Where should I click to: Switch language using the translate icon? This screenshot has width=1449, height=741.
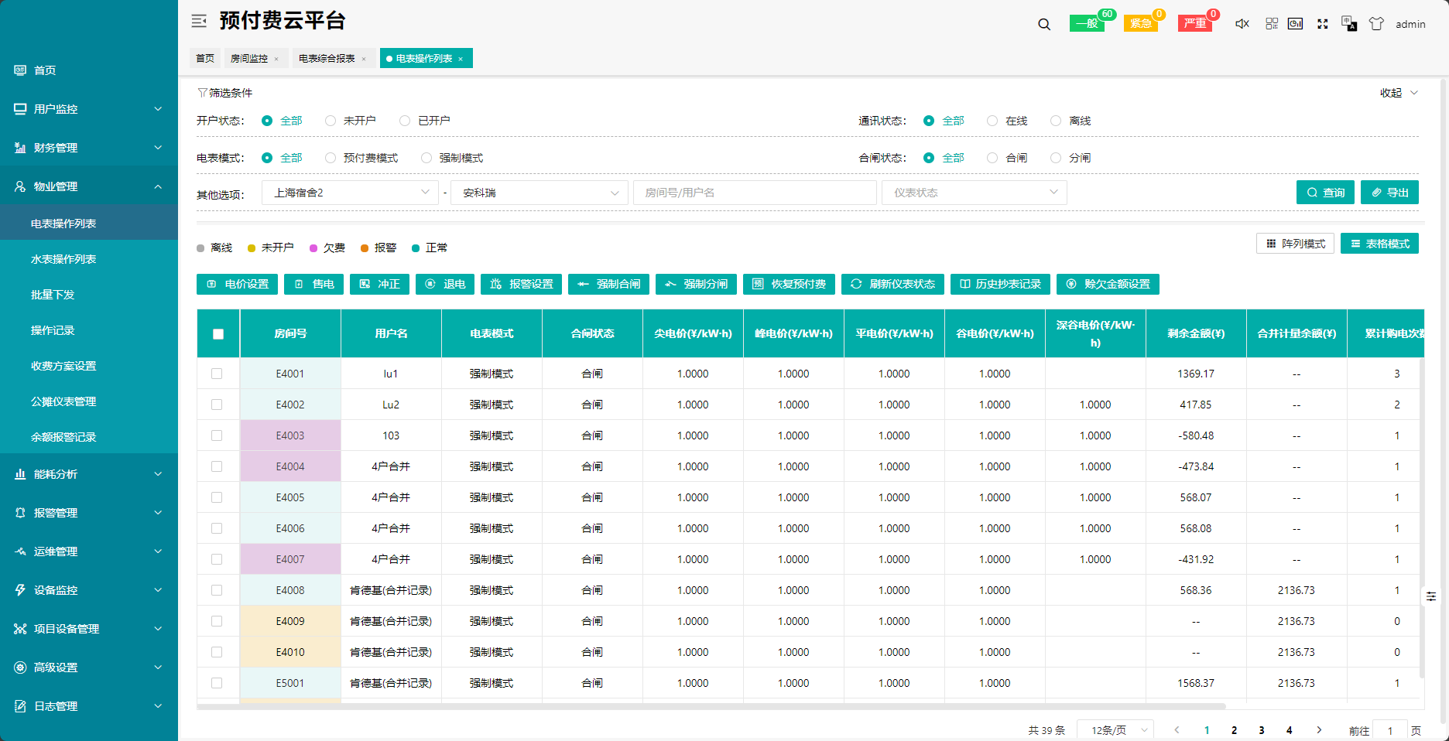[1349, 24]
